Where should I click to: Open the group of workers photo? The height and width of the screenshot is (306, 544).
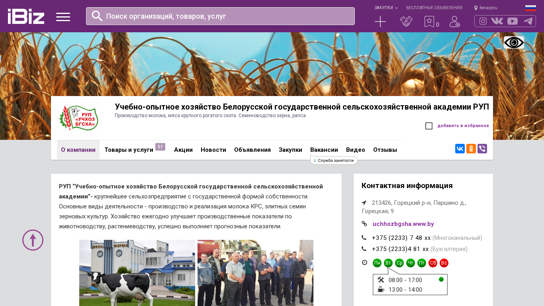click(x=255, y=273)
